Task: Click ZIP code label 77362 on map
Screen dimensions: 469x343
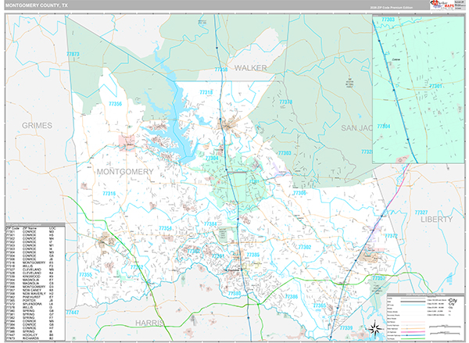Action: tap(137, 267)
